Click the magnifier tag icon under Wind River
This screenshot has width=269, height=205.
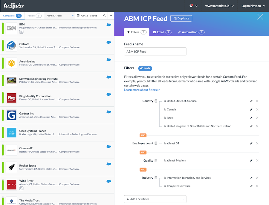pyautogui.click(x=21, y=188)
